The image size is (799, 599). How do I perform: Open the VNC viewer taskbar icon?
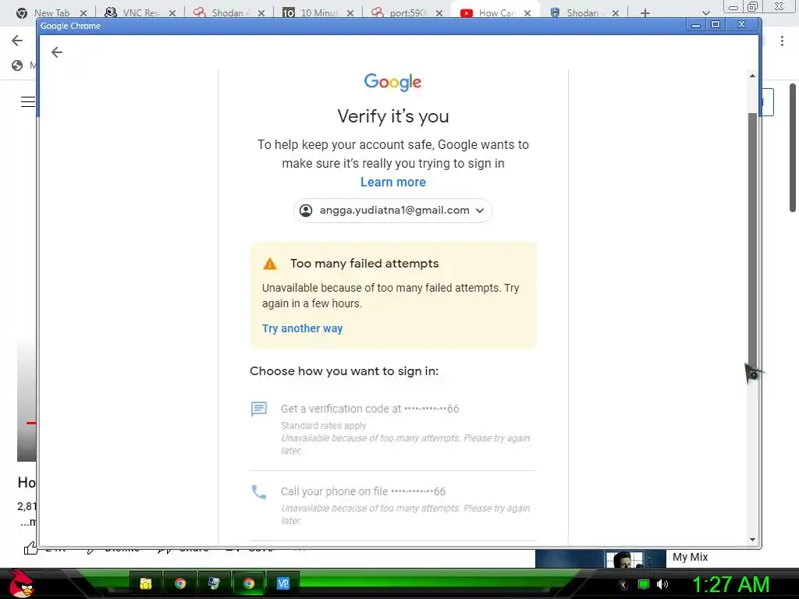coord(282,583)
